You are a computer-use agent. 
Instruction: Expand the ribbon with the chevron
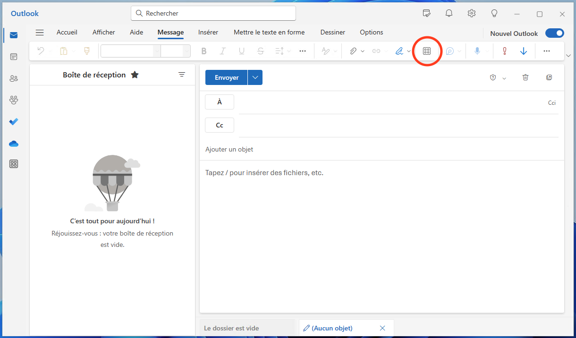(x=568, y=56)
